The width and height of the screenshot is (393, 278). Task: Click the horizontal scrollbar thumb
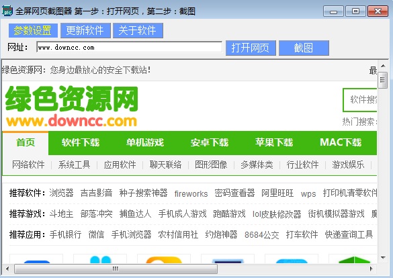click(116, 269)
